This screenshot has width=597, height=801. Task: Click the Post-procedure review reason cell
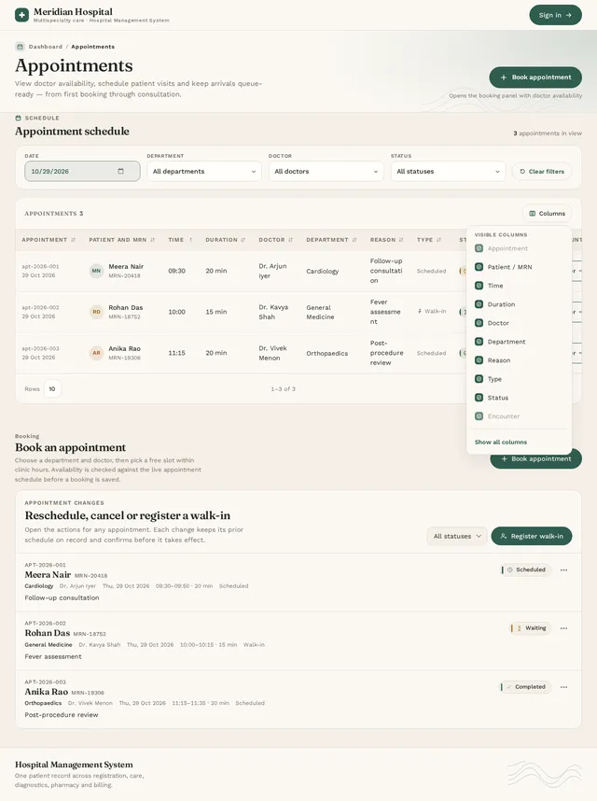[x=387, y=353]
